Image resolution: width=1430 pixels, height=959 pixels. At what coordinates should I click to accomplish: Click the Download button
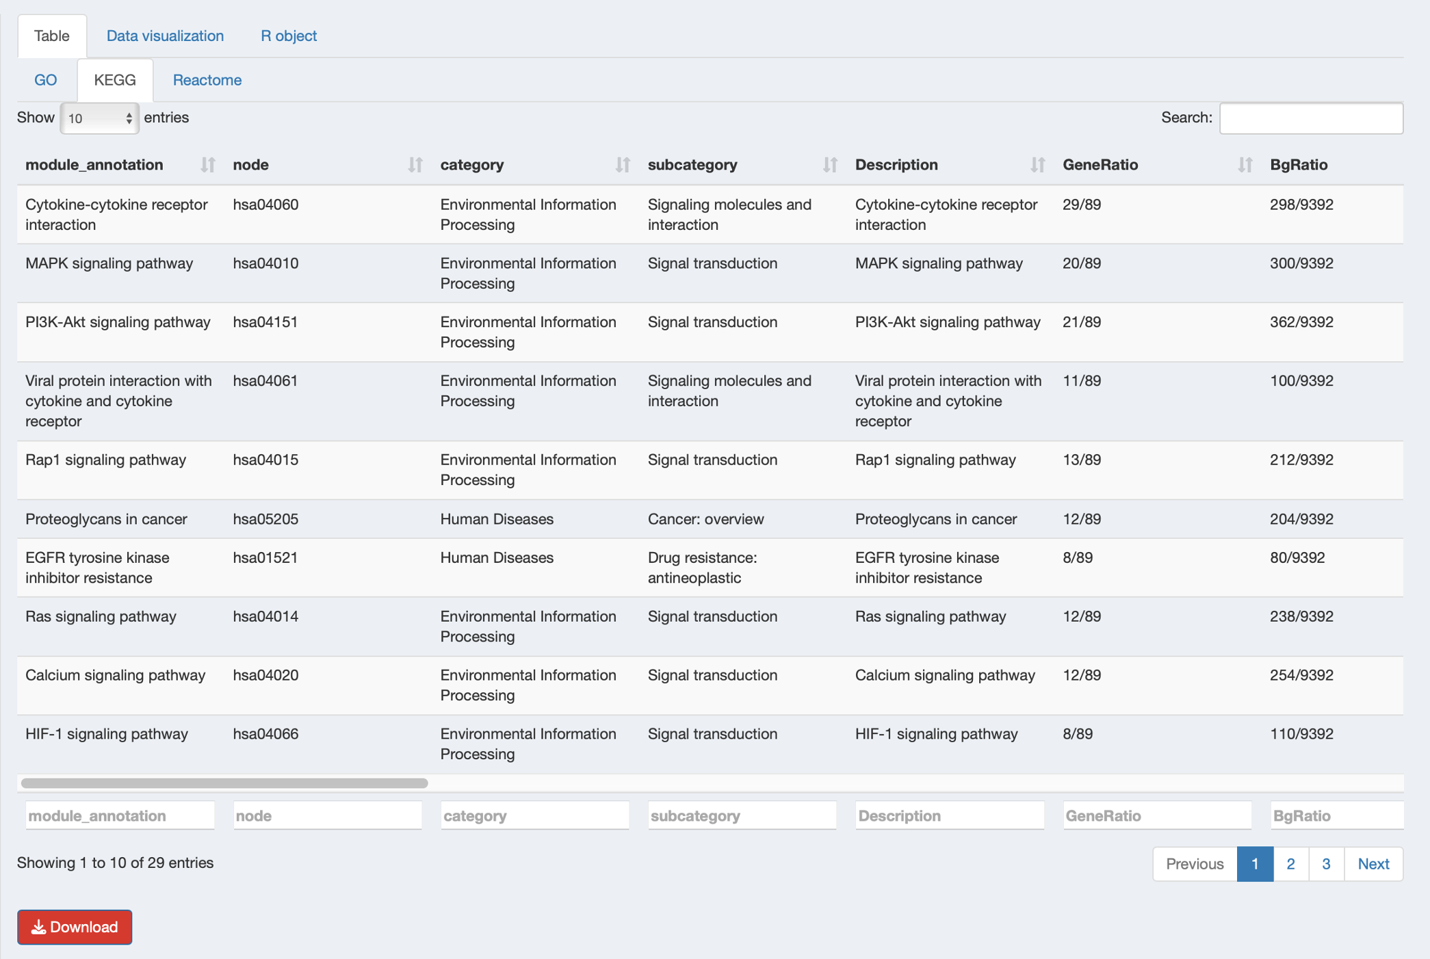tap(75, 927)
